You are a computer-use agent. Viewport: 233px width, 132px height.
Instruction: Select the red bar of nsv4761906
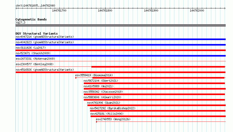(x=157, y=105)
